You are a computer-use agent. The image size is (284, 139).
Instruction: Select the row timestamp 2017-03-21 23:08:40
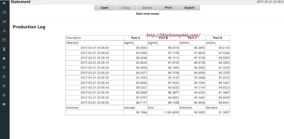(x=94, y=88)
